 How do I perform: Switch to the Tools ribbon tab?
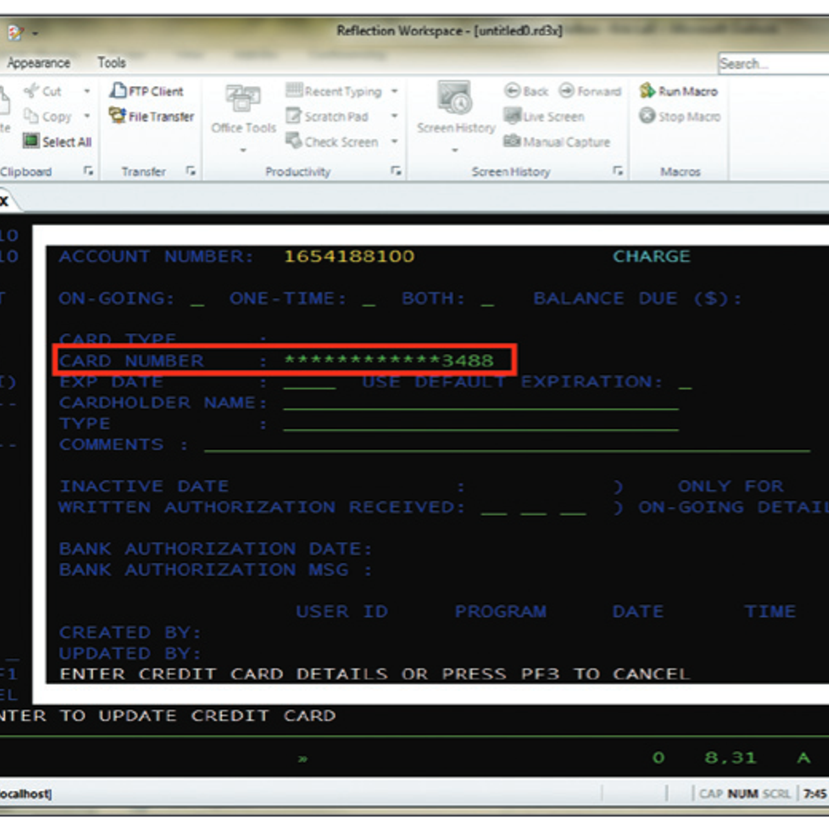[111, 63]
